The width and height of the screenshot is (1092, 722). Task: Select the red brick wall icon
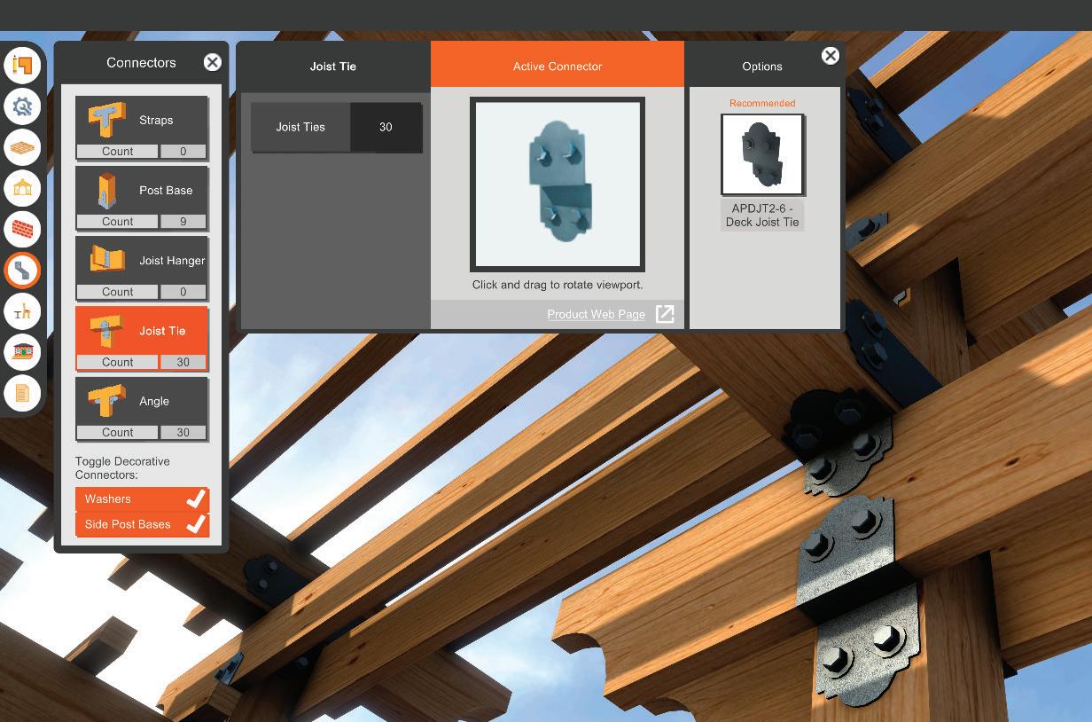[x=22, y=229]
